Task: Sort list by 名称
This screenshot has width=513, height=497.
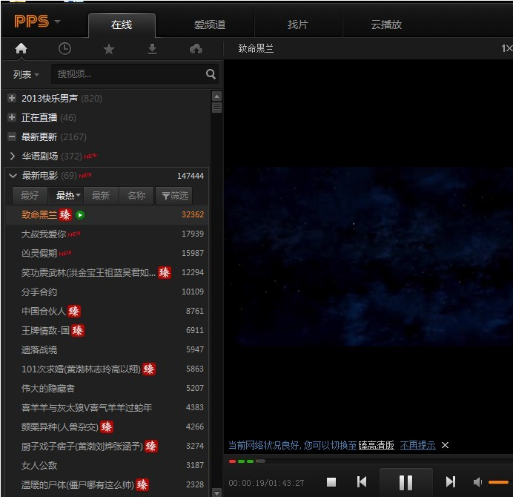Action: (136, 196)
